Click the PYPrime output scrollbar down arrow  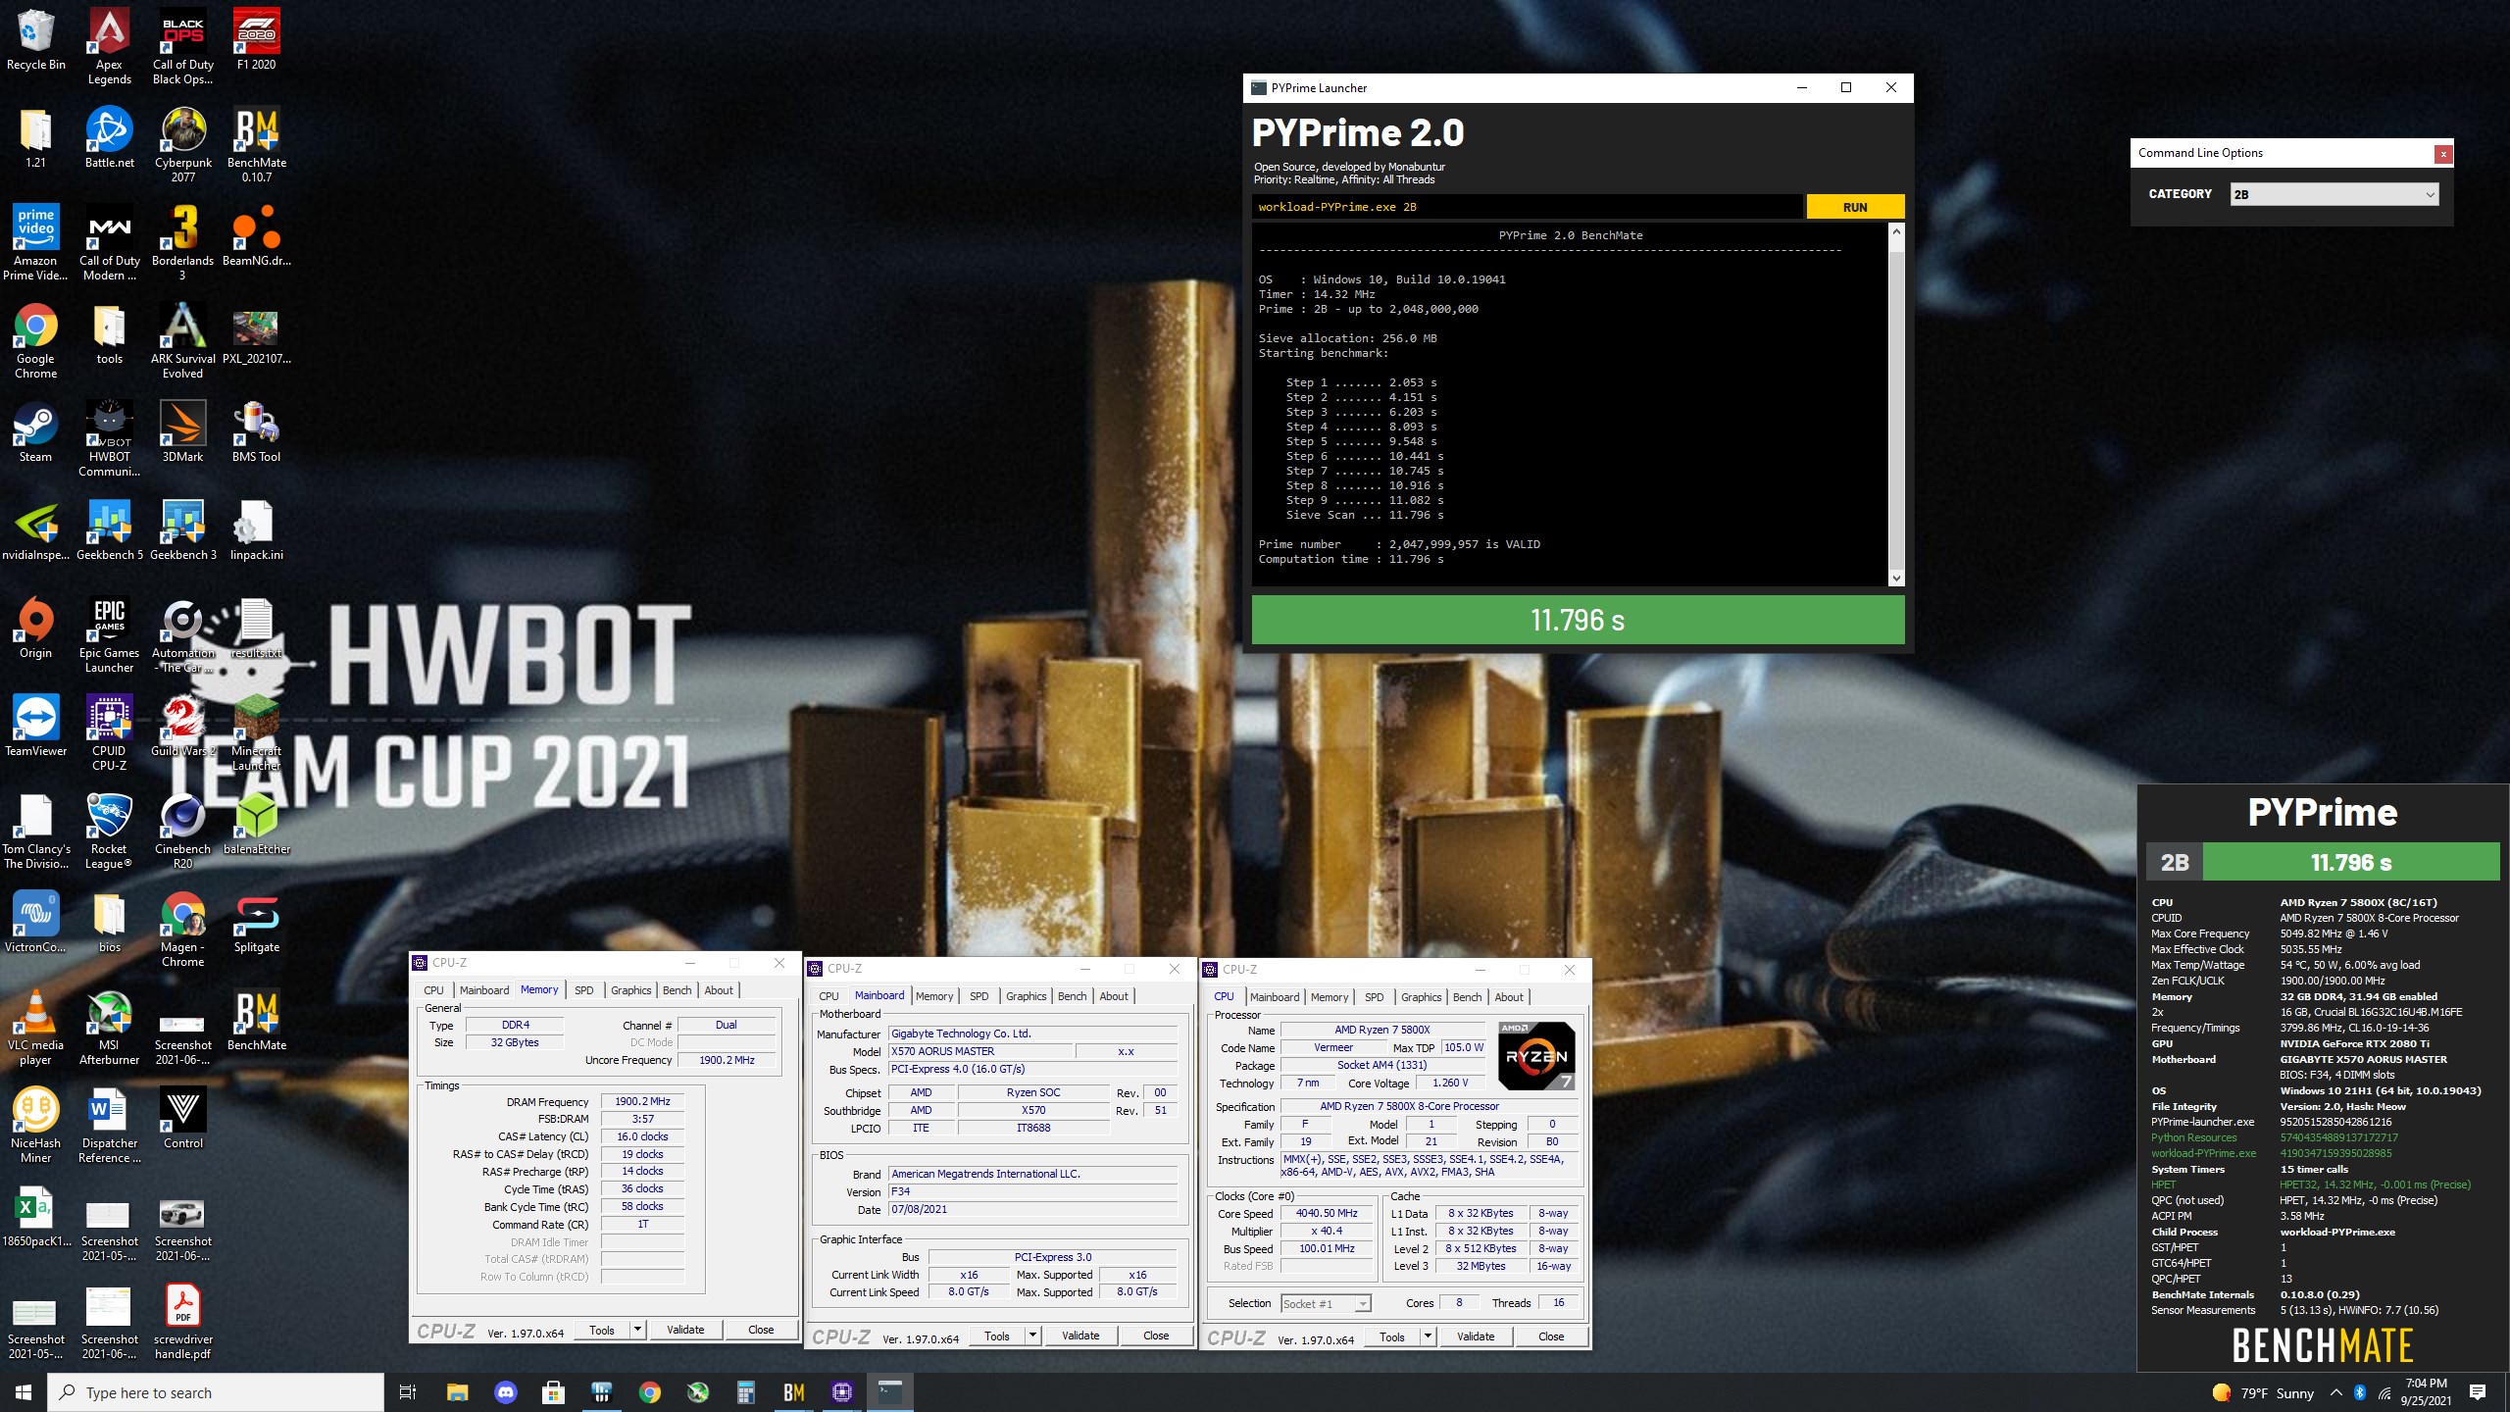(1896, 579)
